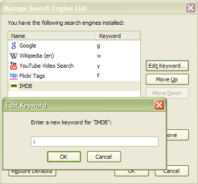198x184 pixels.
Task: Click the Flickr tags icon
Action: (14, 76)
